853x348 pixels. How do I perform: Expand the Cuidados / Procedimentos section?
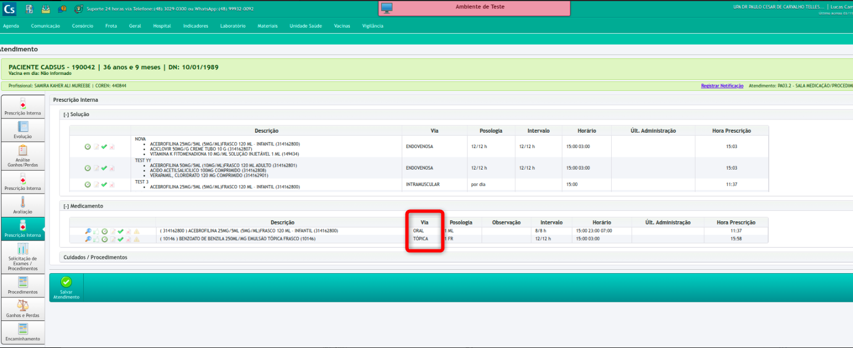click(x=95, y=257)
